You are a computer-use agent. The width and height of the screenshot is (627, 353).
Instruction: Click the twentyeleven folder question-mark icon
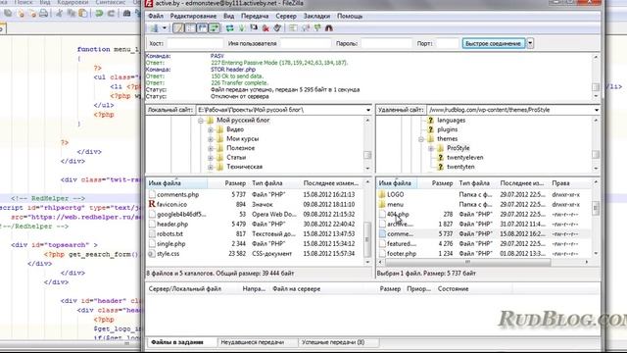[x=440, y=157]
